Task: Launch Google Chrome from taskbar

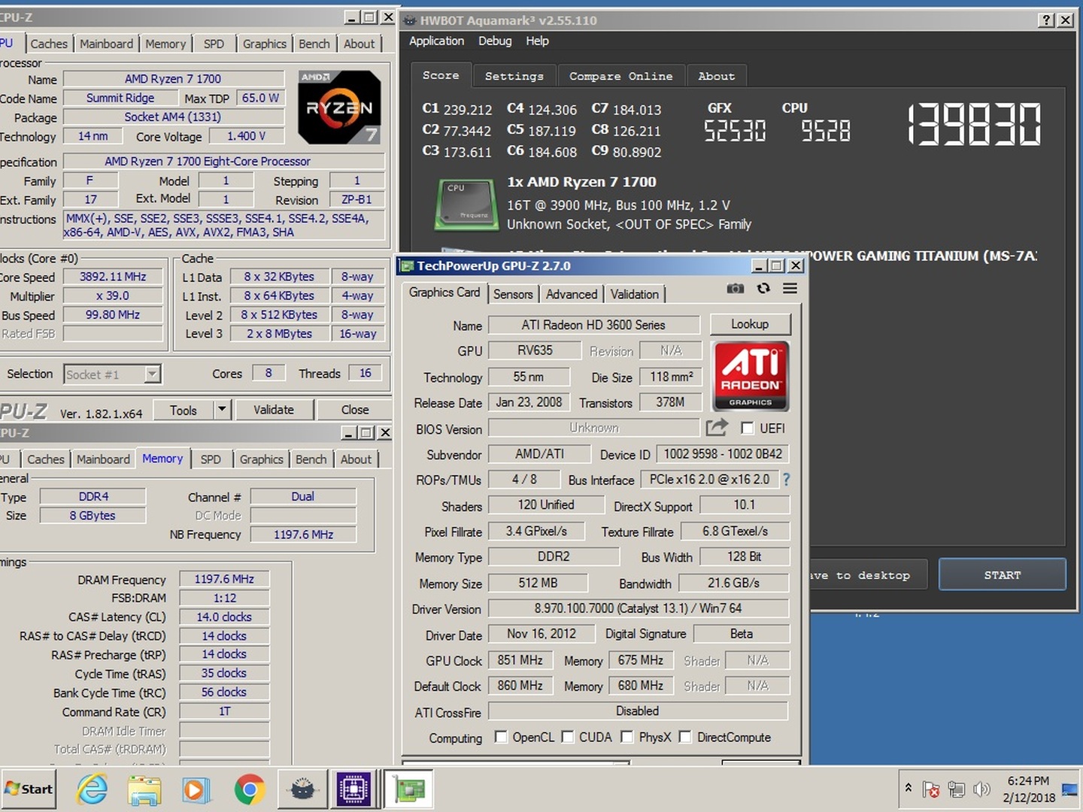Action: (249, 789)
